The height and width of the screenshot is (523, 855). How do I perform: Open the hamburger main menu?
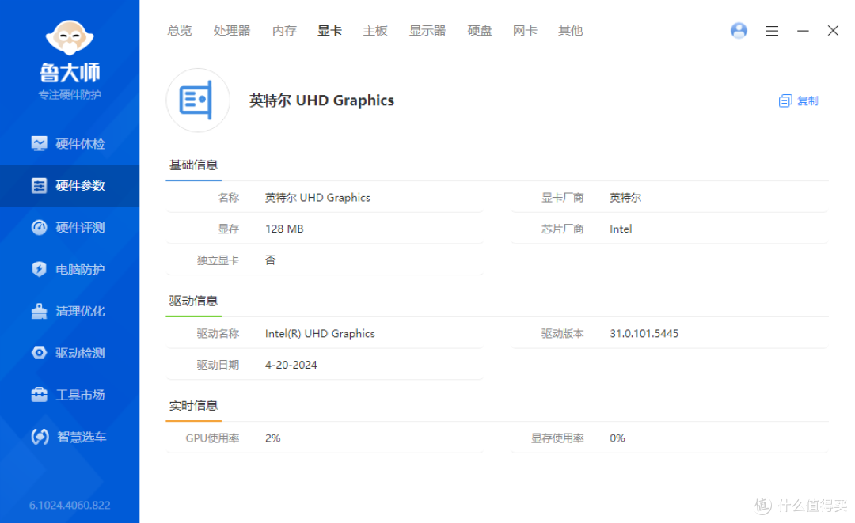[772, 31]
